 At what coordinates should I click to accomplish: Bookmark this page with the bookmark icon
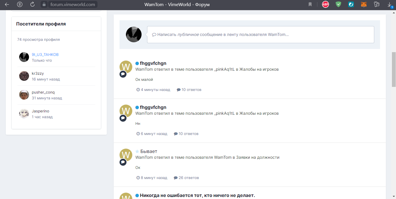click(310, 4)
